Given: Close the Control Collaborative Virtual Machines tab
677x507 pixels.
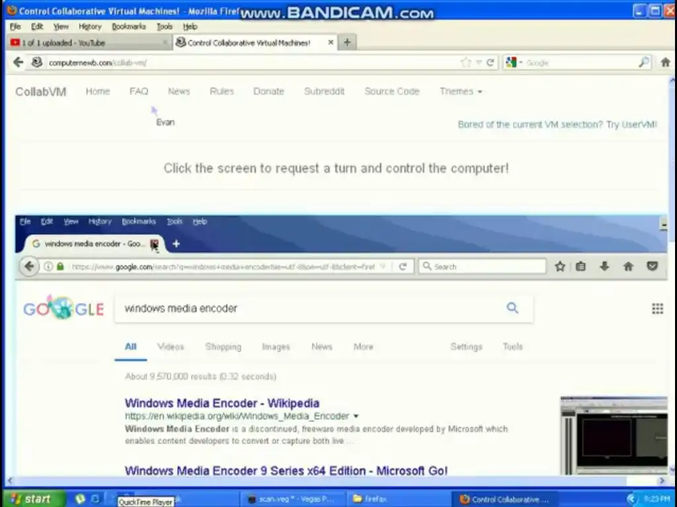Looking at the screenshot, I should [331, 42].
